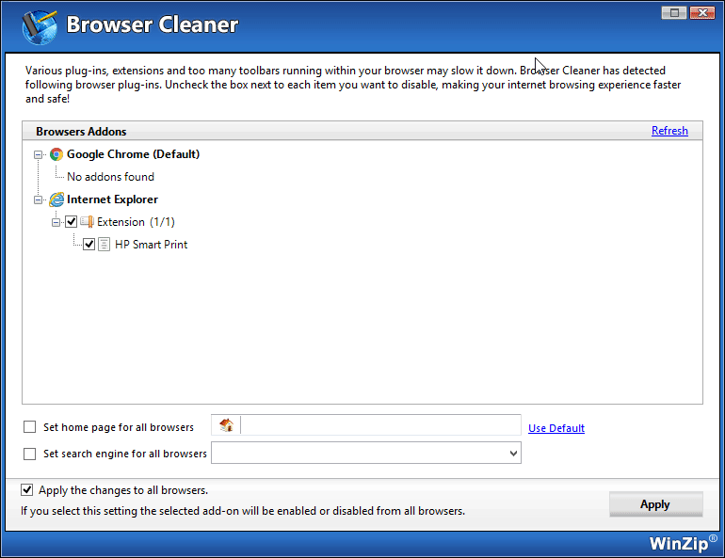Click the home page URL text field
The width and height of the screenshot is (725, 558).
click(x=380, y=425)
